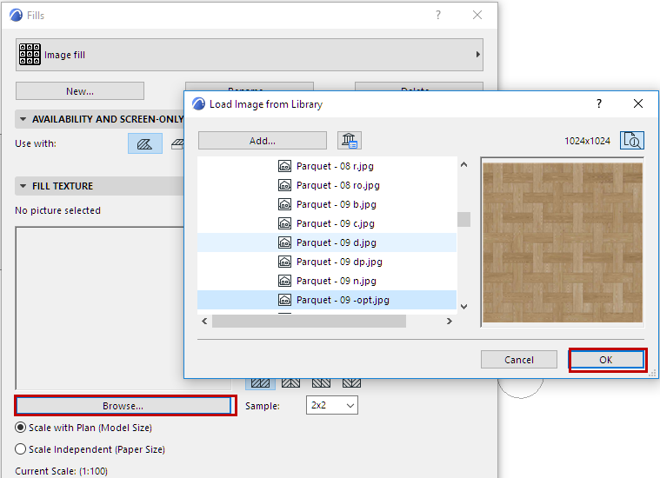
Task: Collapse the Availability and Screen-Only section
Action: (23, 119)
